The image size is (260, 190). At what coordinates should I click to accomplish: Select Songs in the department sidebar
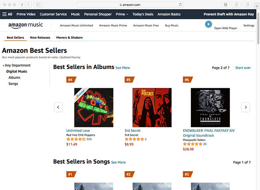click(x=13, y=84)
